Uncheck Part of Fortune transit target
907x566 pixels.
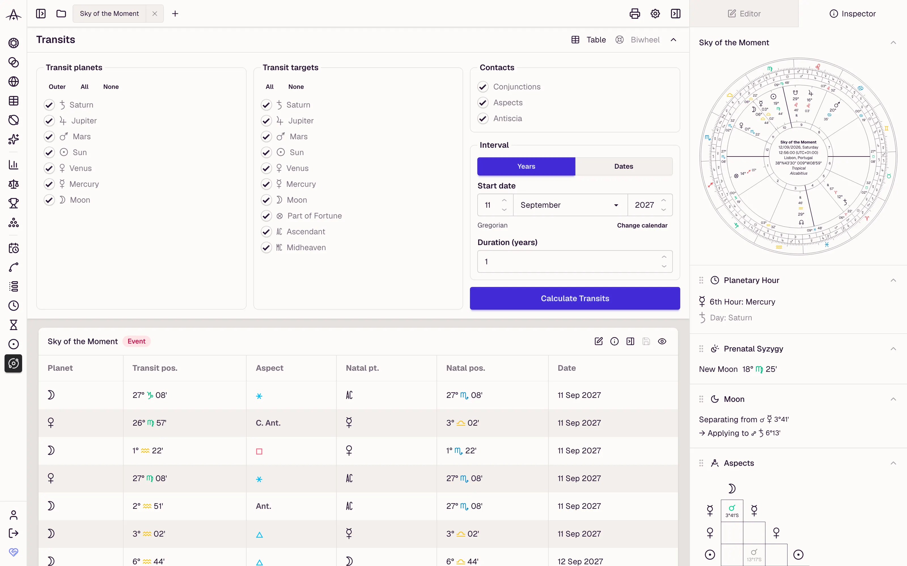point(266,216)
